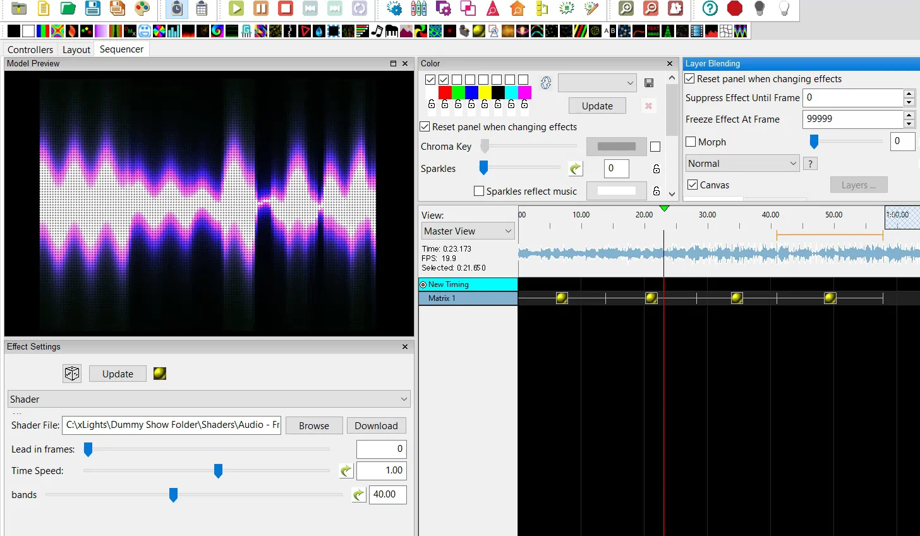Decrease Freeze Effect At Frame stepper
The height and width of the screenshot is (536, 920).
(x=909, y=123)
